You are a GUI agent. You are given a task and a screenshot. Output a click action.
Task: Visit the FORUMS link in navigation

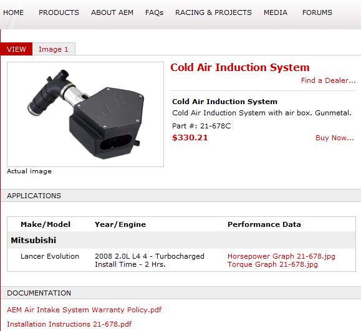pos(317,12)
